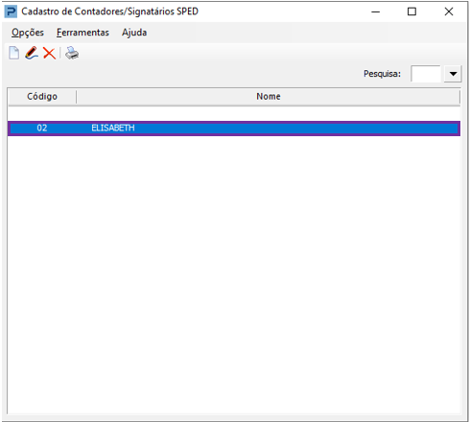
Task: Focus the Pesquisa search field
Action: (426, 74)
